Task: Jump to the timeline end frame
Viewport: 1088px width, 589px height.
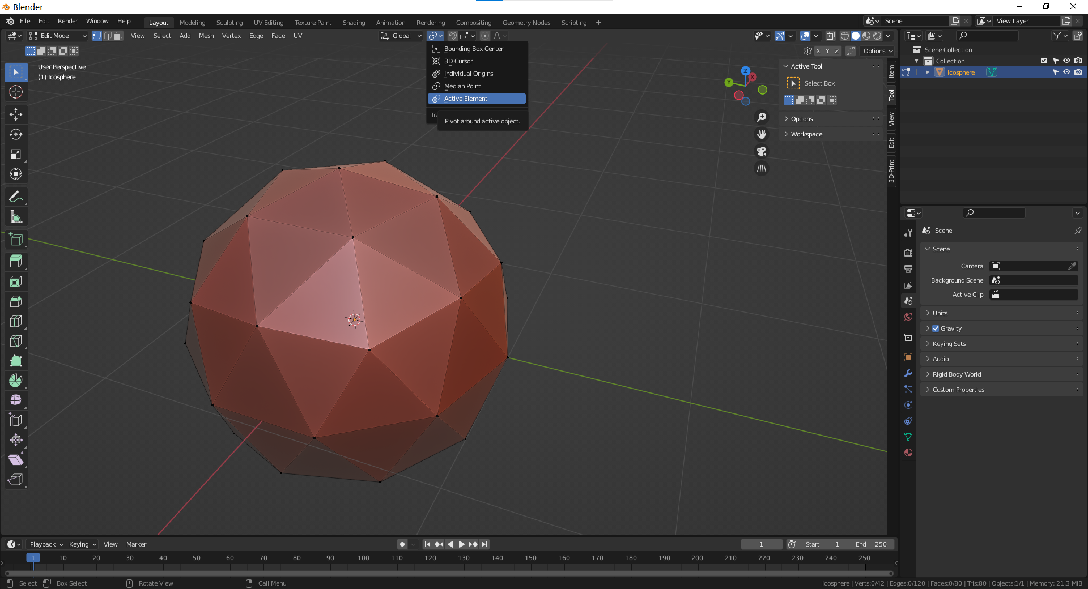Action: point(484,544)
